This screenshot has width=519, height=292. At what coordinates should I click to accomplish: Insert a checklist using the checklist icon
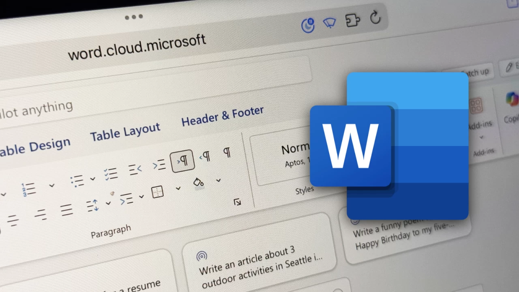[x=110, y=174]
